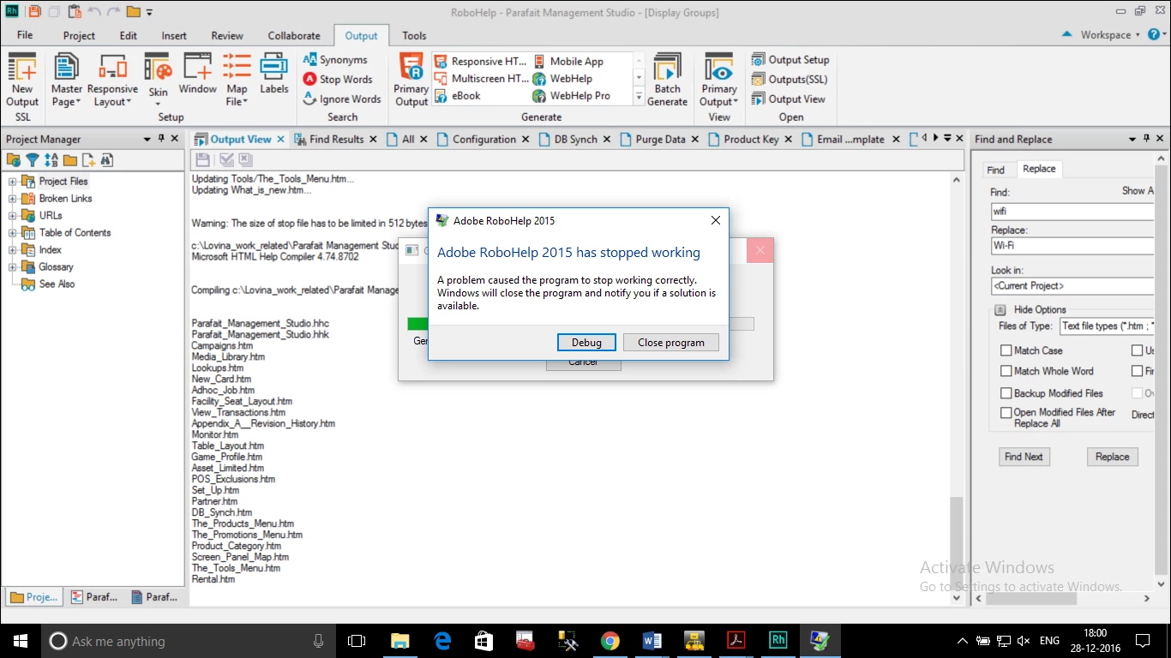The height and width of the screenshot is (658, 1171).
Task: Open the Window setup icon in ribbon
Action: (x=198, y=74)
